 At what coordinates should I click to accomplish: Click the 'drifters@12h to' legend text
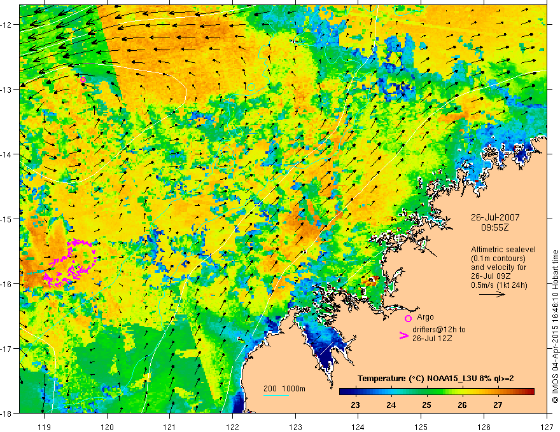point(439,330)
